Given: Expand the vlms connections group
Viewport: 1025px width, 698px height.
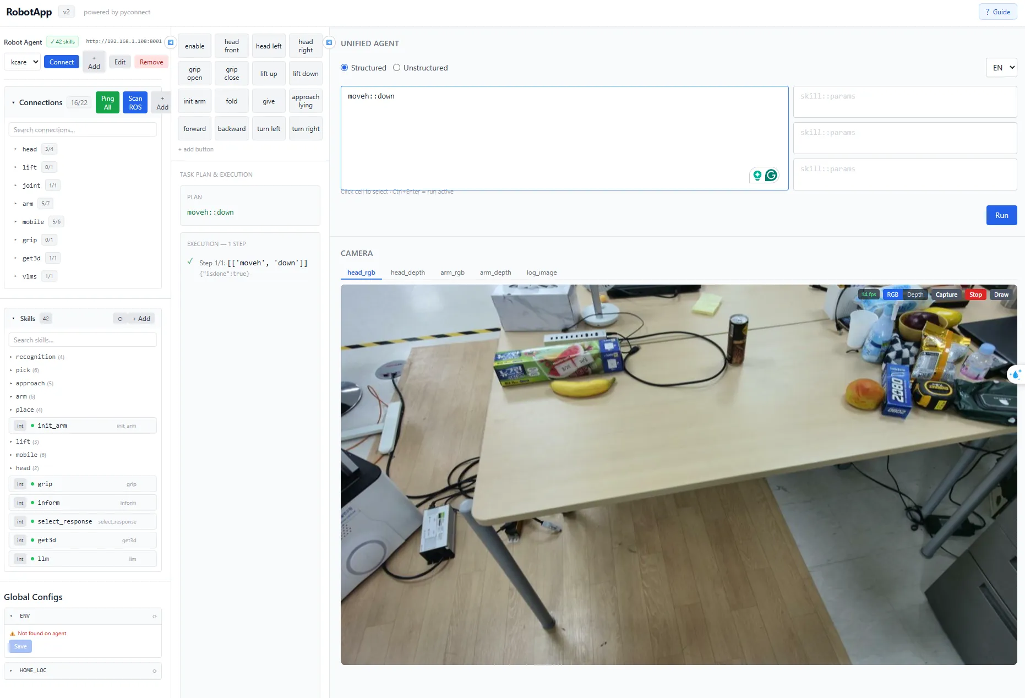Looking at the screenshot, I should [x=15, y=276].
